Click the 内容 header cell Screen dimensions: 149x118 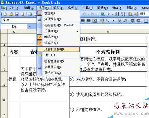pos(14,51)
